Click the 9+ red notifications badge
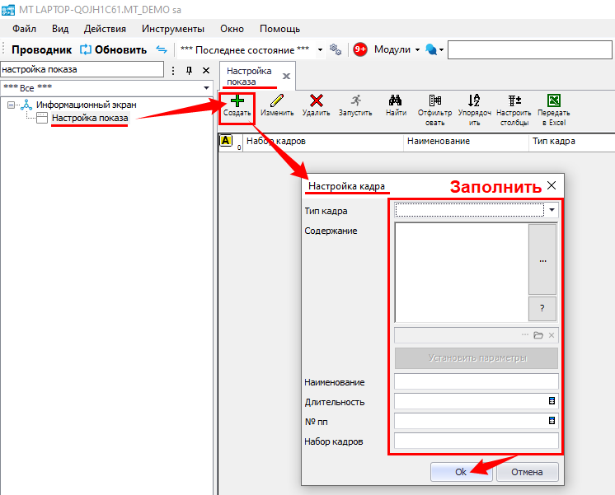615x495 pixels. (360, 49)
